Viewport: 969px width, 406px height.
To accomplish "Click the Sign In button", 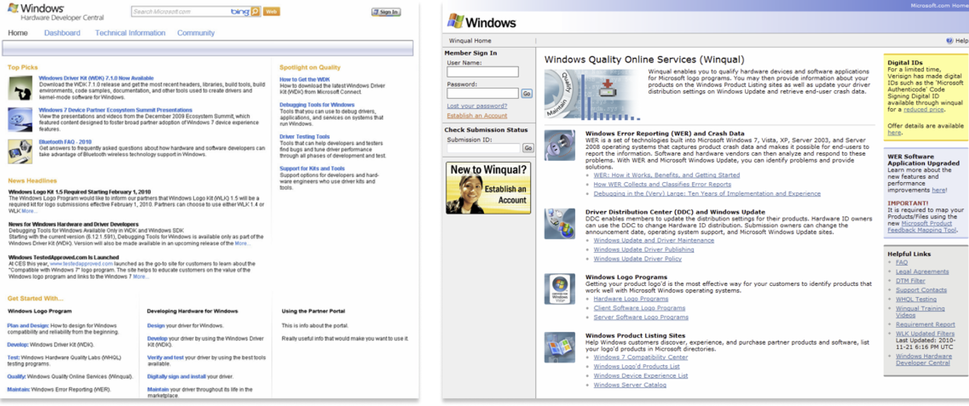I will tap(386, 12).
